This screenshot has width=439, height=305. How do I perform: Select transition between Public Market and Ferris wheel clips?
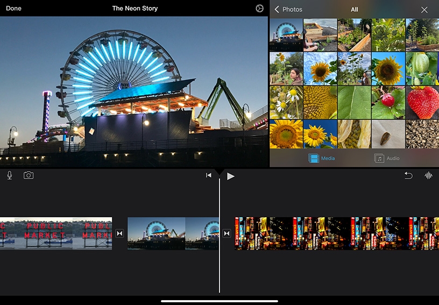point(119,233)
